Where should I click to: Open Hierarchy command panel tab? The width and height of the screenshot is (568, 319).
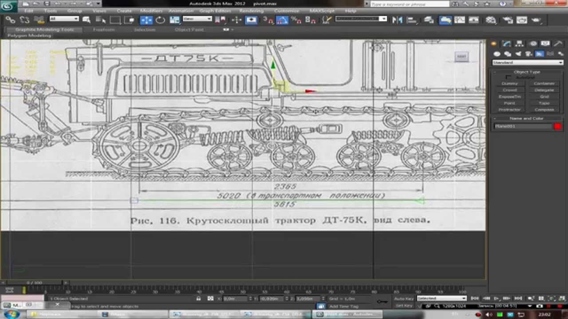coord(520,44)
